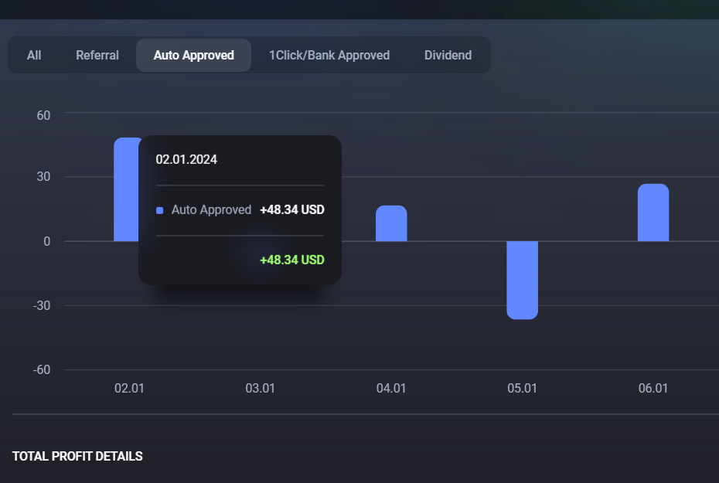Switch to the All tab
The height and width of the screenshot is (483, 719).
[x=34, y=56]
